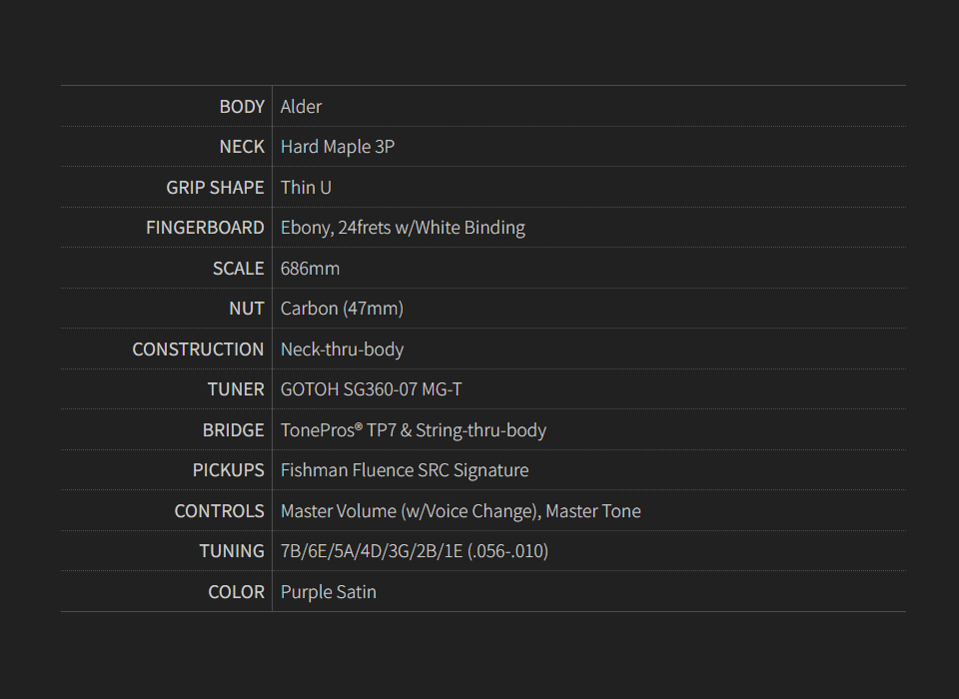This screenshot has height=699, width=959.
Task: Click Fishman Fluence SRC Signature text
Action: [405, 470]
